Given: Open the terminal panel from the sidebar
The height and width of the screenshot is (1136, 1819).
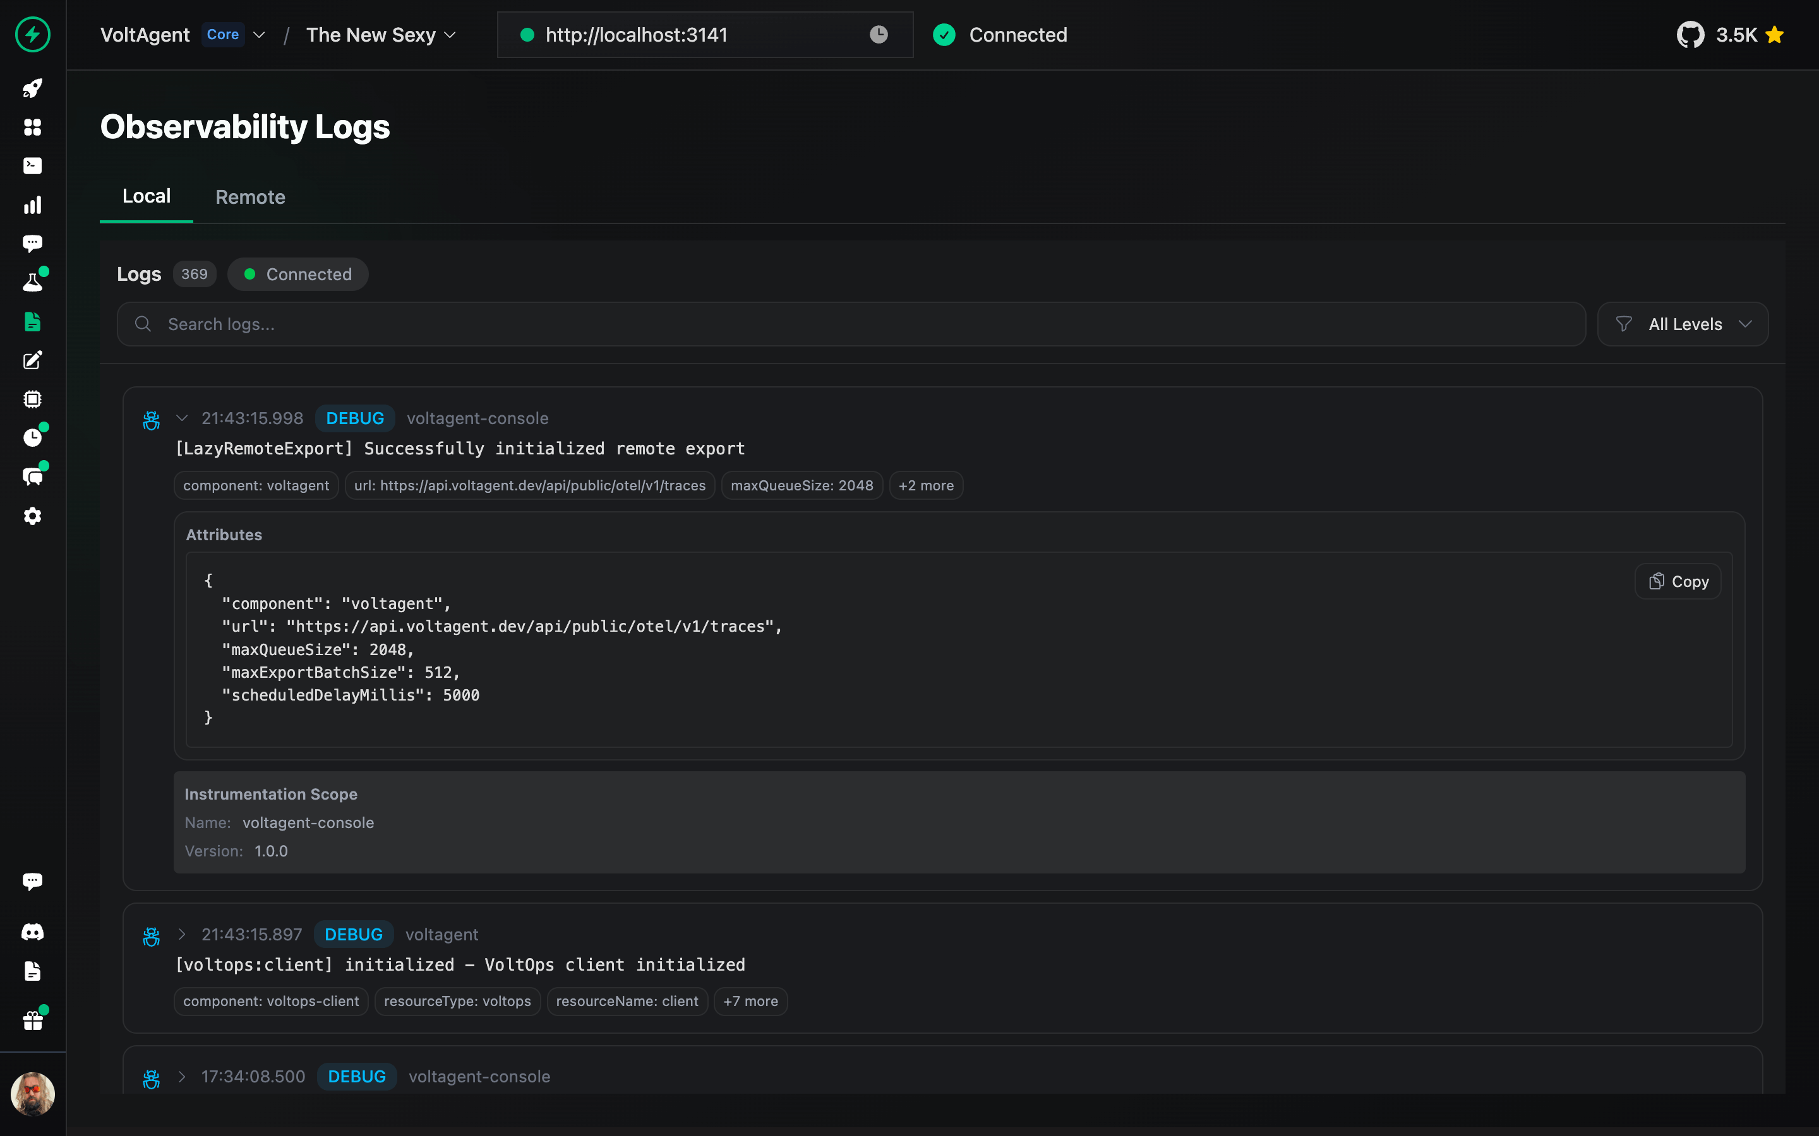Looking at the screenshot, I should pyautogui.click(x=32, y=165).
